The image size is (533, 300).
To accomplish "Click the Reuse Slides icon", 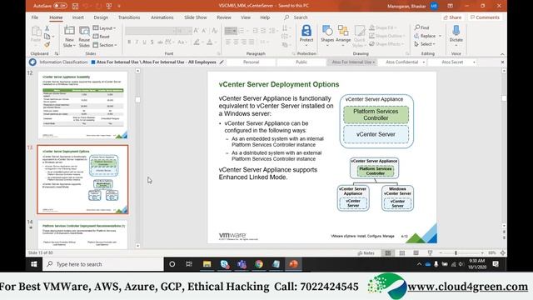I will 84,31.
